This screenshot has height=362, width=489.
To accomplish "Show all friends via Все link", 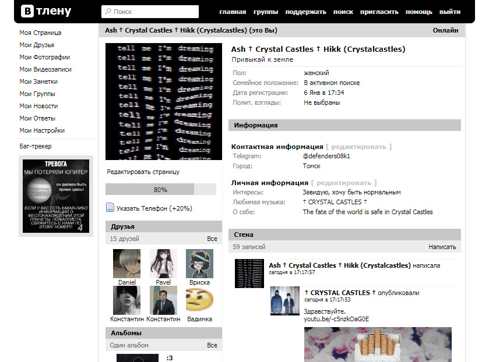I will point(212,239).
